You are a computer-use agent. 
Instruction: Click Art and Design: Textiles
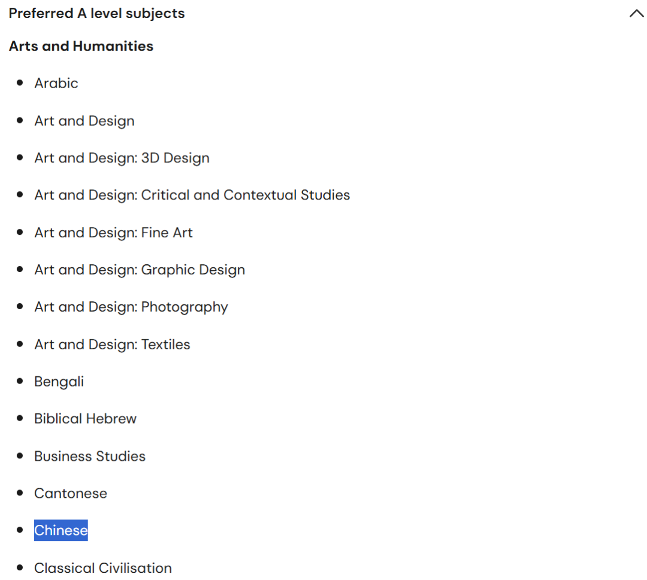click(112, 345)
